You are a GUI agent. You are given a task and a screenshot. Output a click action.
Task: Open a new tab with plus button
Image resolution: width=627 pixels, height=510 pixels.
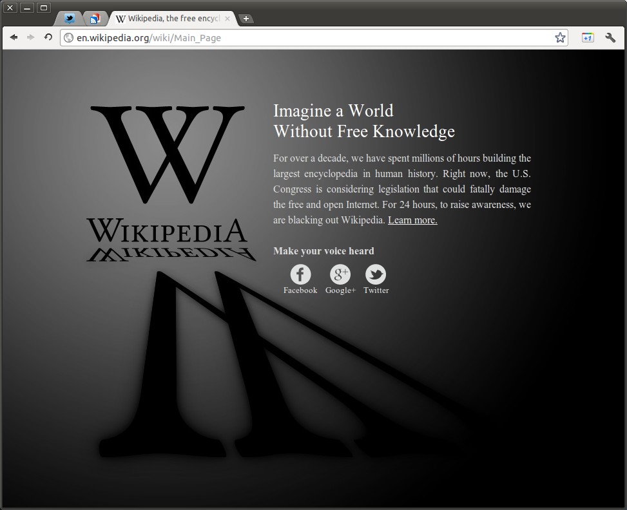tap(246, 19)
